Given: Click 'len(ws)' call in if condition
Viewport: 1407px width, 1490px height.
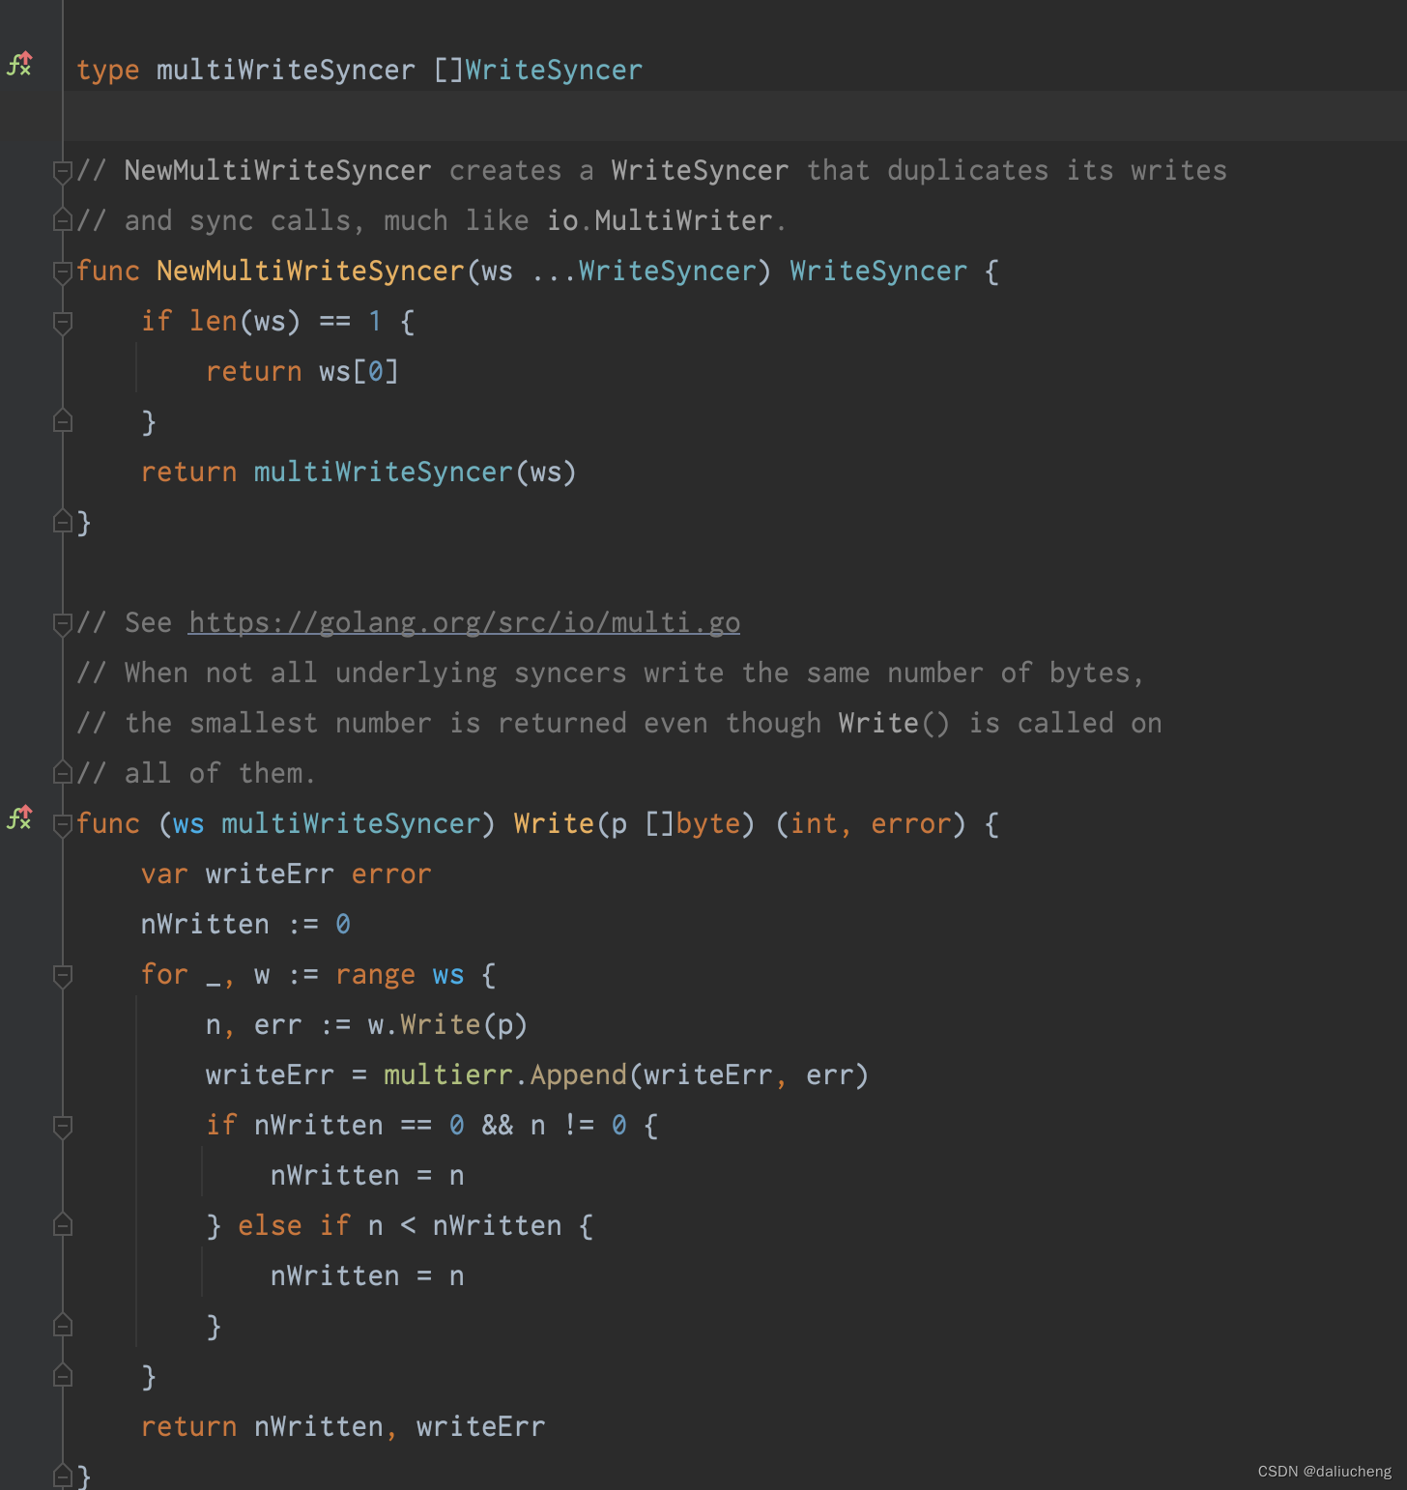Looking at the screenshot, I should click(x=245, y=322).
